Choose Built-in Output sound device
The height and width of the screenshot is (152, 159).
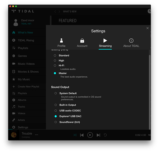[56, 105]
